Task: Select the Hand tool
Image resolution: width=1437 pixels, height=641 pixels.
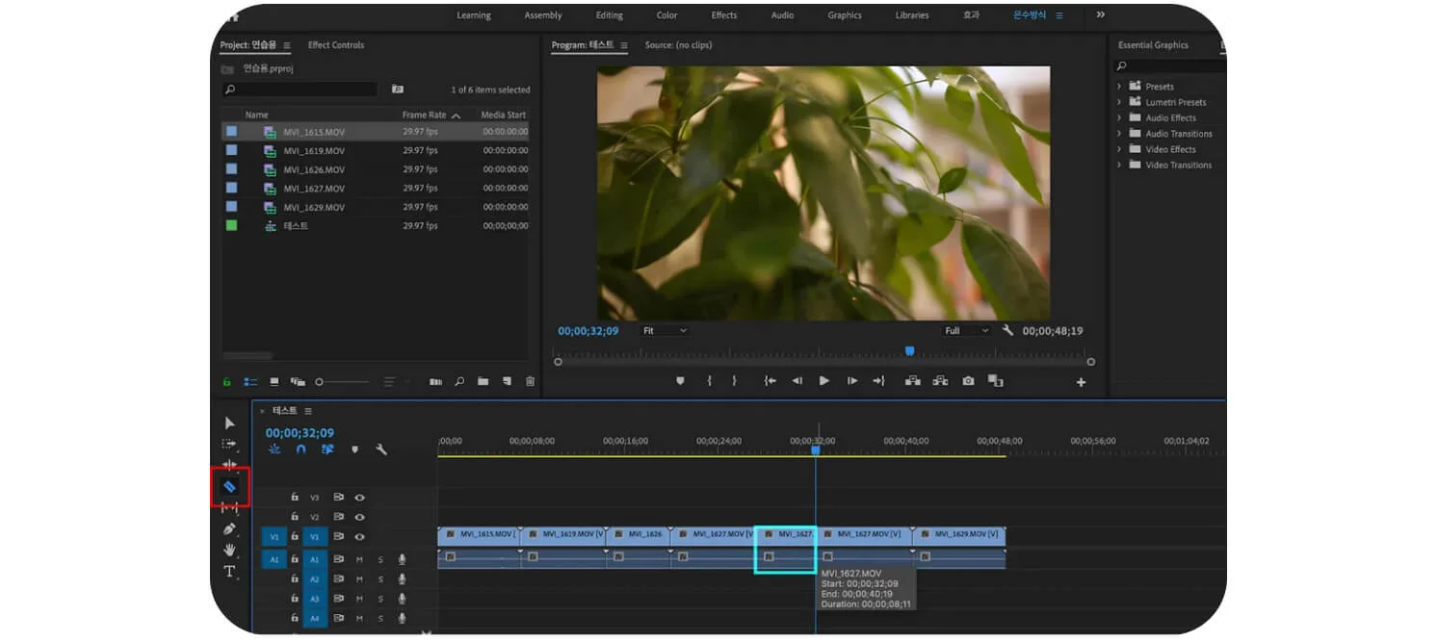Action: click(x=229, y=550)
